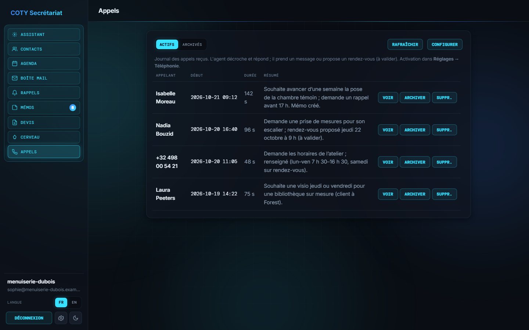
Task: View the +32 498 00 54 21 call
Action: tap(388, 162)
